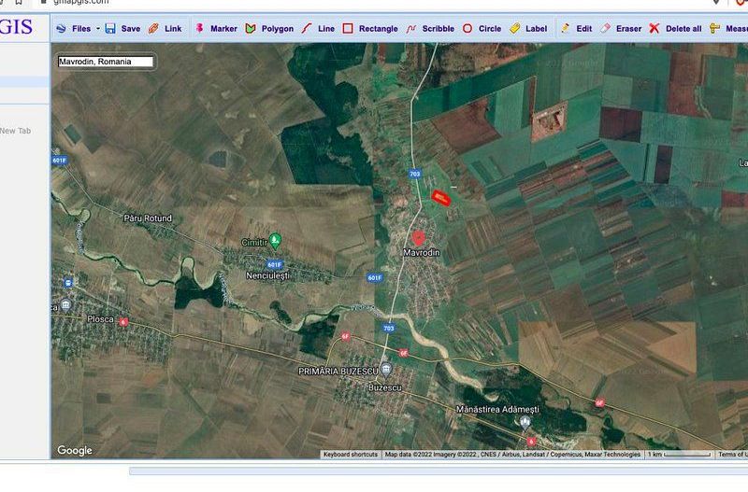Click the green Cimitir map marker
The height and width of the screenshot is (492, 748).
point(275,242)
